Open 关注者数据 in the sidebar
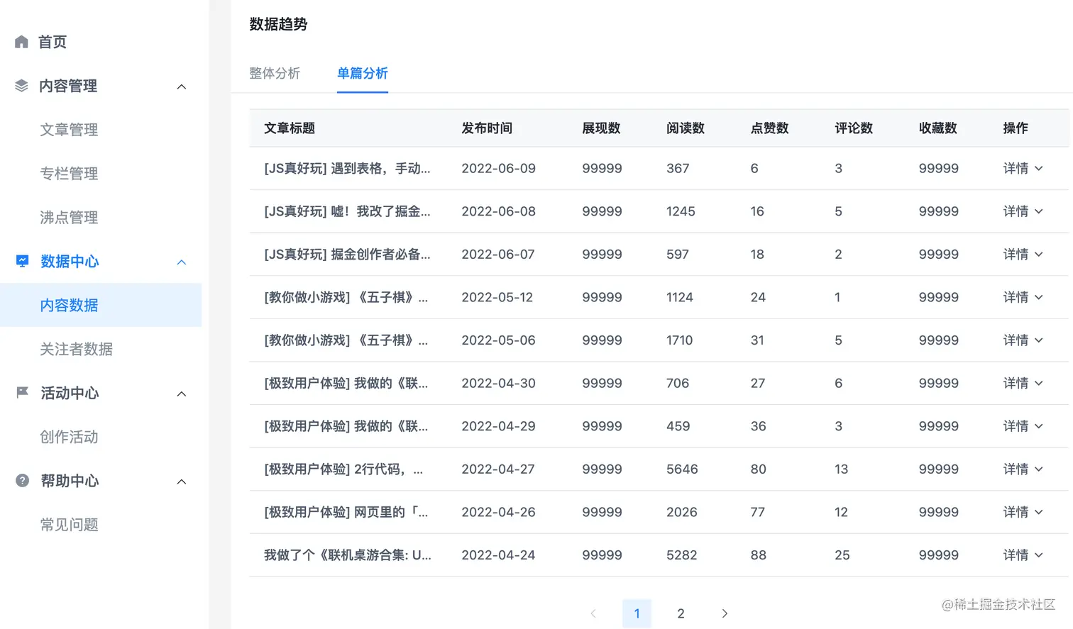Screen dimensions: 1073x629 point(76,349)
